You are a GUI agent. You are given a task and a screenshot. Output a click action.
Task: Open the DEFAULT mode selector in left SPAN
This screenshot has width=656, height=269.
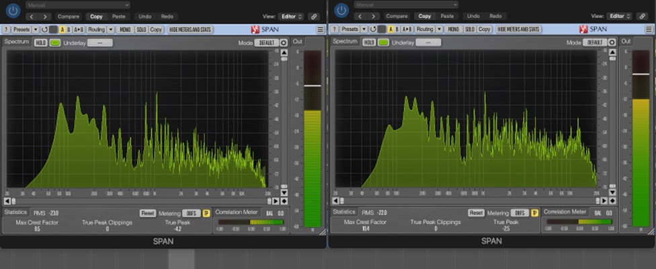click(x=266, y=42)
